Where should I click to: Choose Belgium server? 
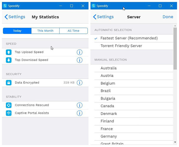point(132,83)
